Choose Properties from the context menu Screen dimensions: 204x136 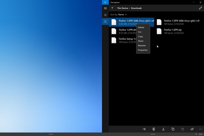[x=143, y=50]
